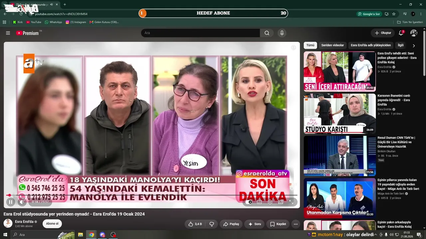Seek using the video progress bar
Viewport: 426px width, 239px height.
pyautogui.click(x=152, y=195)
